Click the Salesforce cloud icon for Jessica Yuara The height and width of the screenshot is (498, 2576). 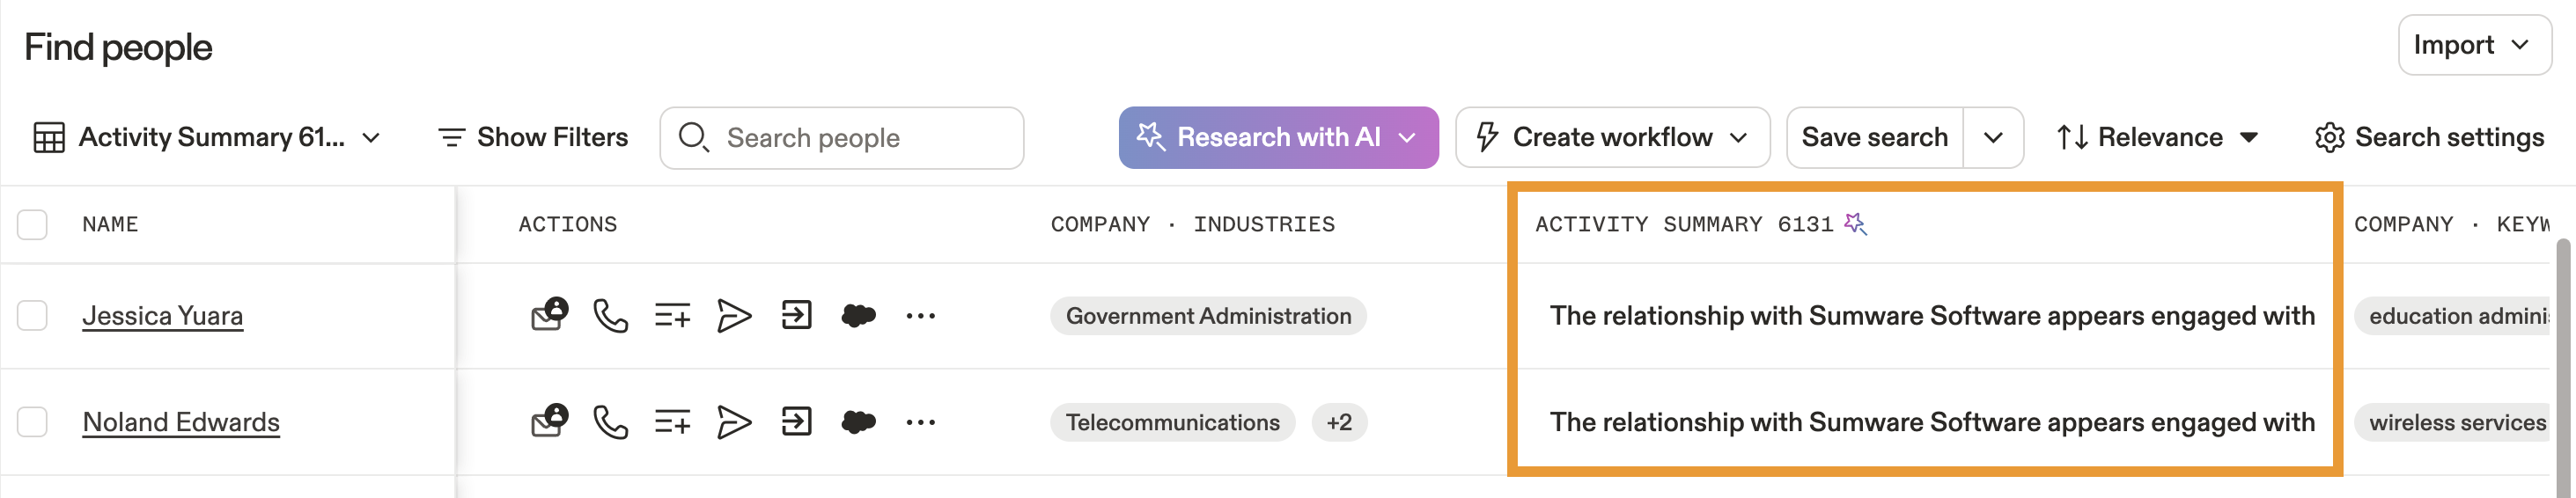(858, 316)
